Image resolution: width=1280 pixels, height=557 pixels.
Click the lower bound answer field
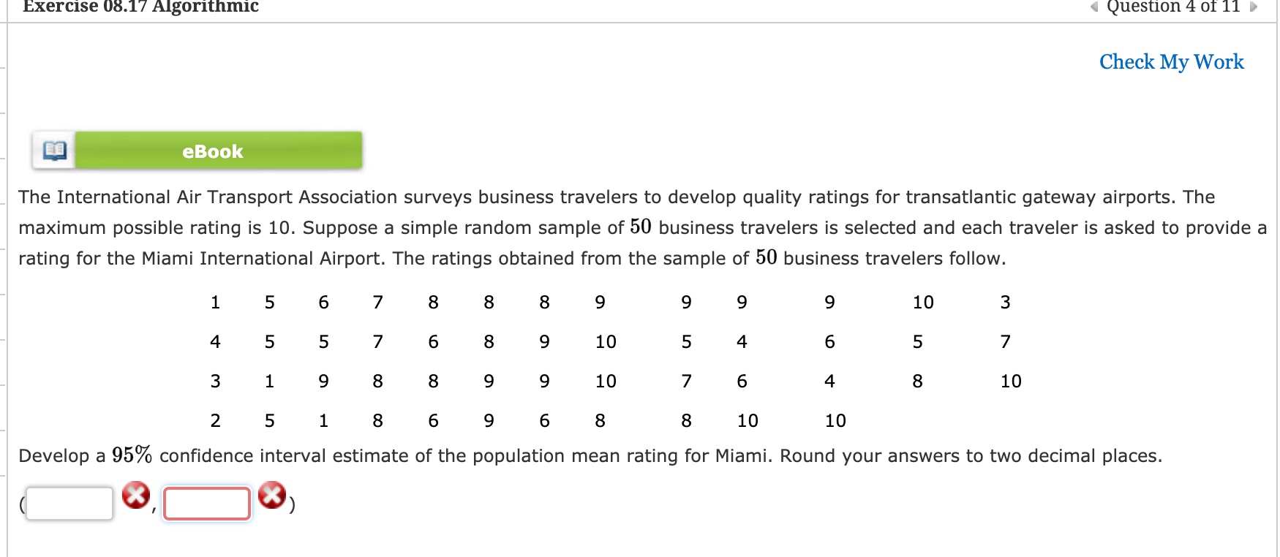[69, 504]
